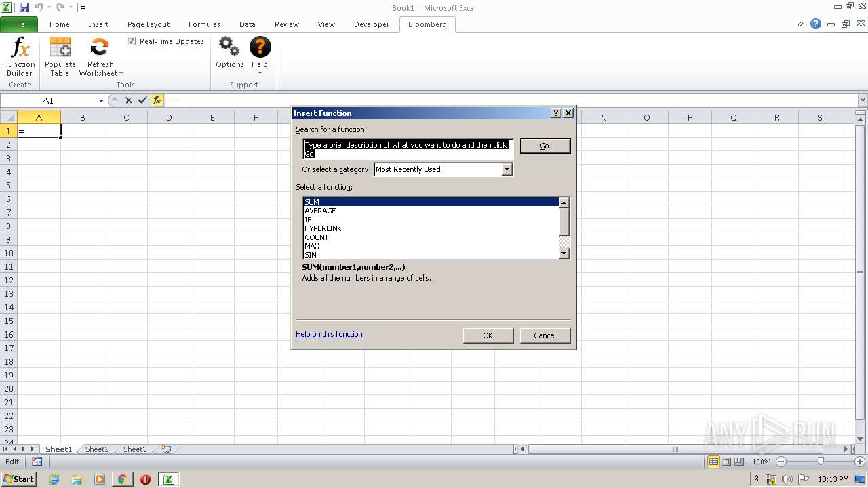Click the Undo icon in Quick Access toolbar

pyautogui.click(x=39, y=7)
